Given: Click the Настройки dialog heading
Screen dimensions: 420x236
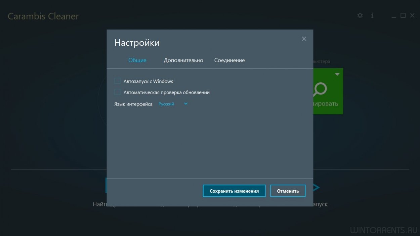Looking at the screenshot, I should [x=137, y=43].
